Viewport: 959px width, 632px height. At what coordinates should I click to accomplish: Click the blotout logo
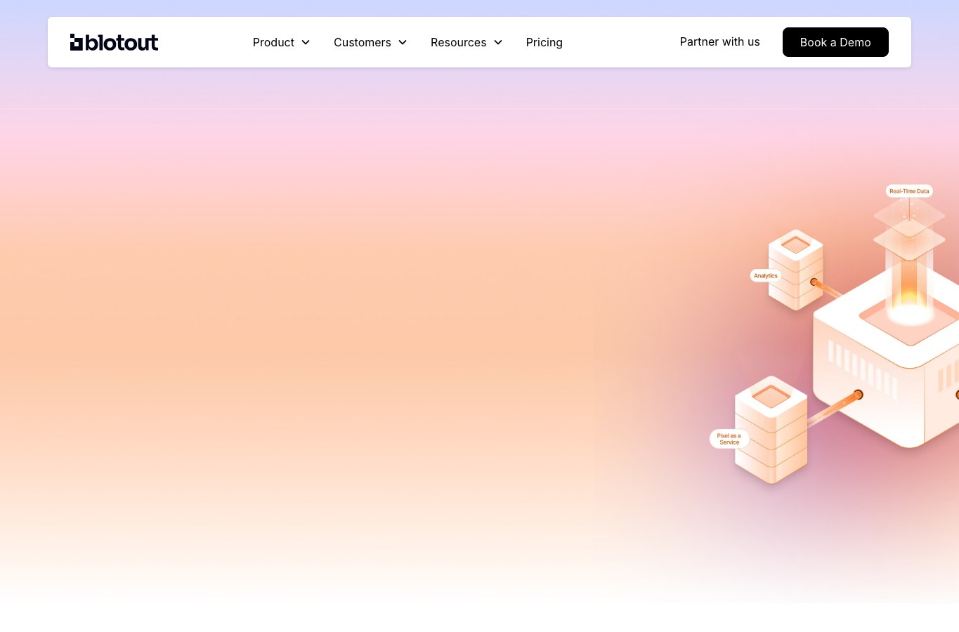point(114,42)
